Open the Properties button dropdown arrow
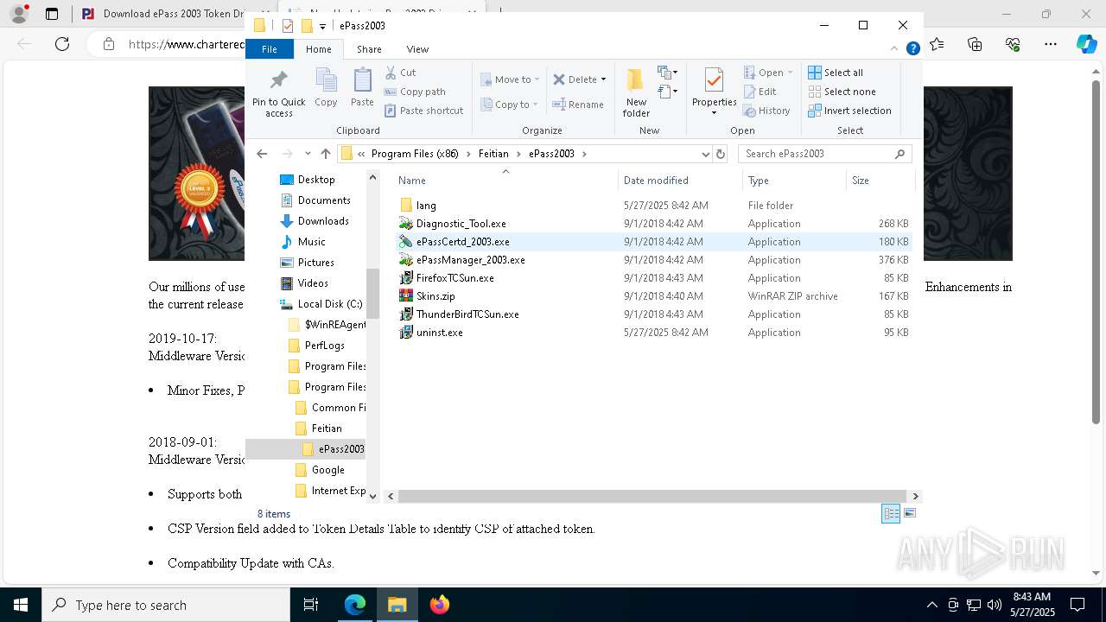Image resolution: width=1106 pixels, height=622 pixels. click(714, 113)
